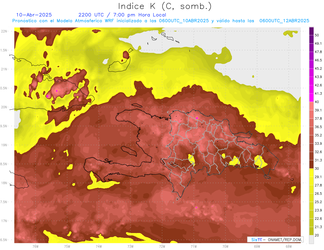Click the title "Indice K (C, somb.)"
The image size is (324, 250).
pos(165,6)
